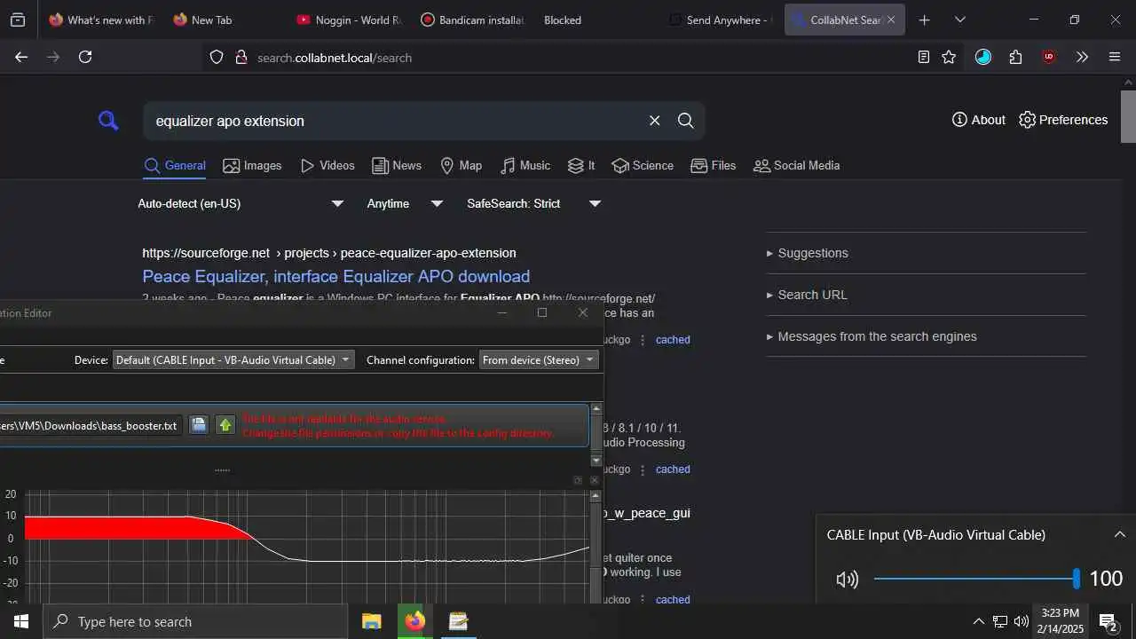1136x639 pixels.
Task: Switch to the Images tab
Action: click(x=252, y=166)
